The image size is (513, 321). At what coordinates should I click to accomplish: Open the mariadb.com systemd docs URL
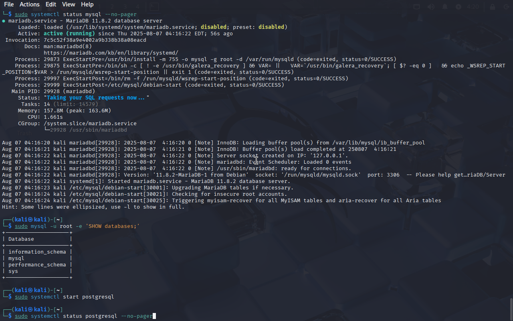[111, 53]
